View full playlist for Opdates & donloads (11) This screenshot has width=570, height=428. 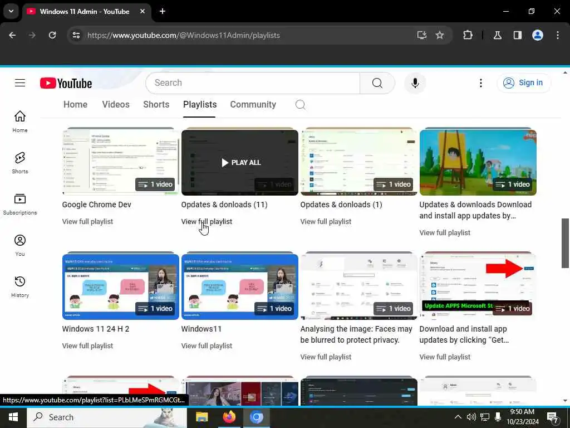click(x=207, y=221)
